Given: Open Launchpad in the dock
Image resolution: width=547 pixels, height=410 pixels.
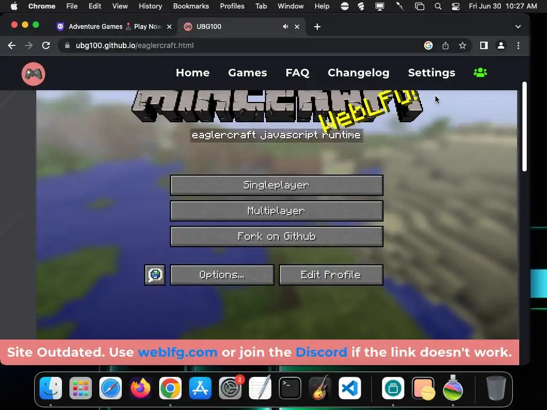Looking at the screenshot, I should pos(81,388).
